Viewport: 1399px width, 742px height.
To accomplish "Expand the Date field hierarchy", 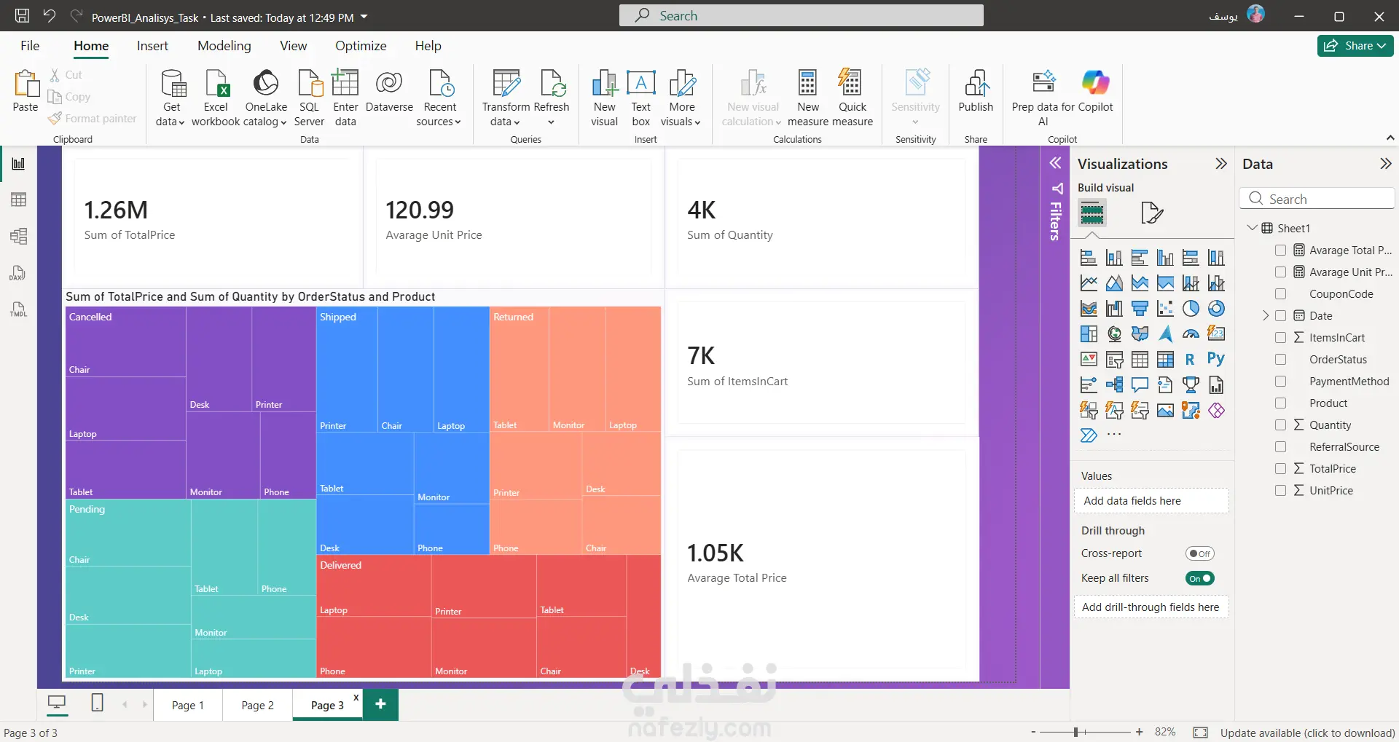I will pyautogui.click(x=1266, y=316).
